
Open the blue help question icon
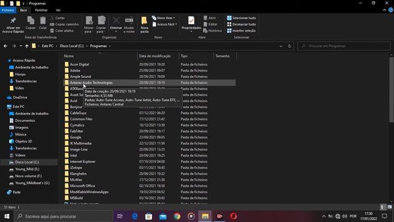tap(391, 10)
